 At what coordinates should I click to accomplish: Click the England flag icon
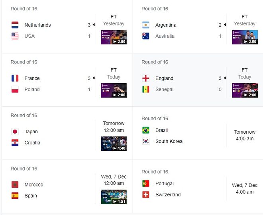[x=146, y=78]
